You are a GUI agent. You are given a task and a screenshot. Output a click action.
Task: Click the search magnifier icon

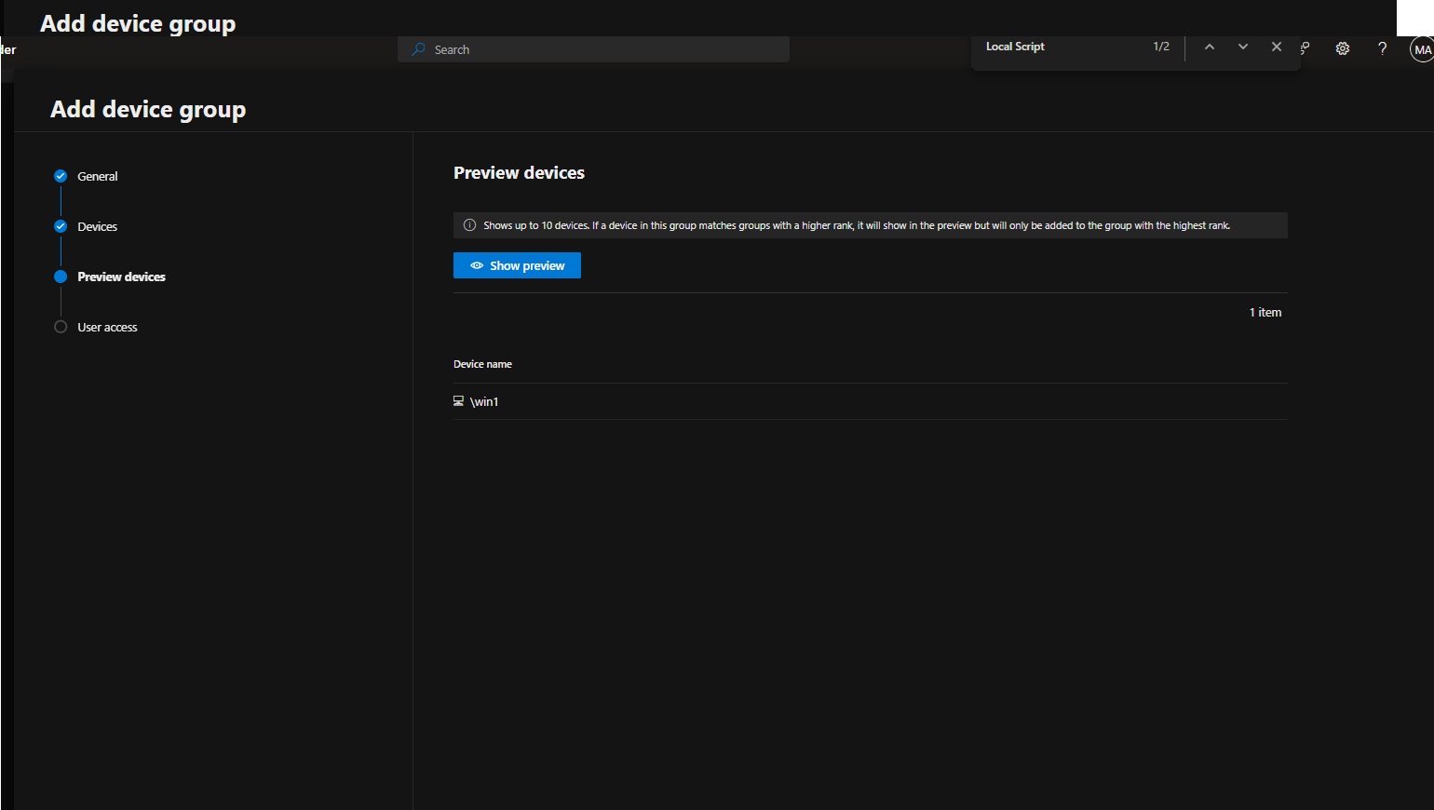pyautogui.click(x=419, y=49)
